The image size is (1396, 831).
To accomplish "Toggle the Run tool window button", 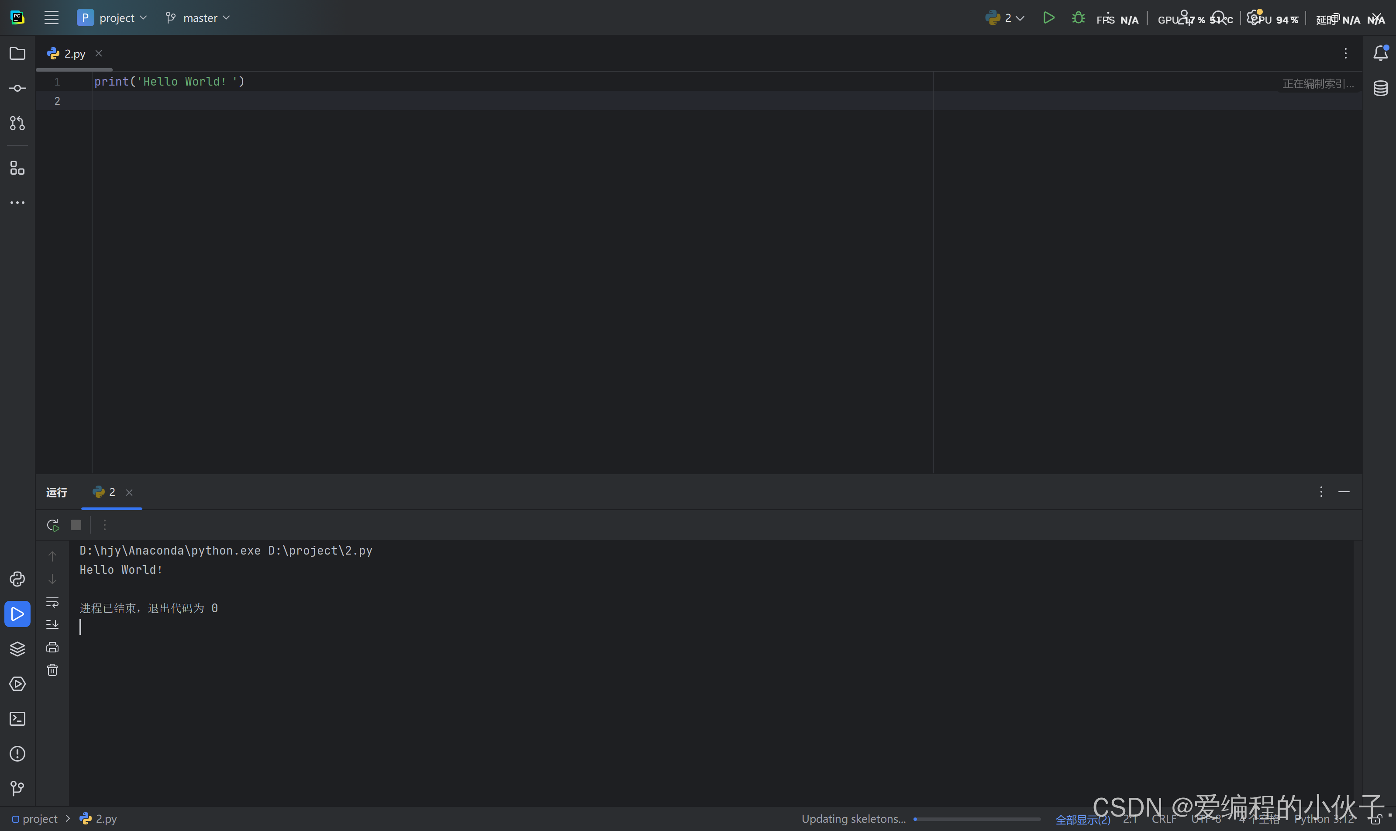I will click(x=17, y=614).
